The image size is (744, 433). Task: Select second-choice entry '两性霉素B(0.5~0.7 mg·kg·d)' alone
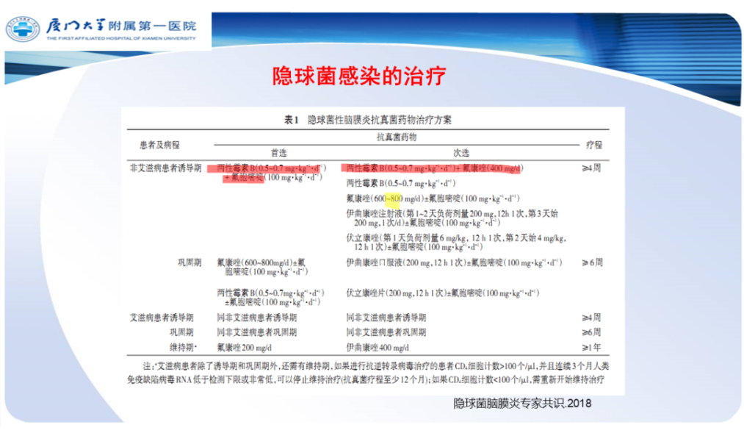pos(400,183)
